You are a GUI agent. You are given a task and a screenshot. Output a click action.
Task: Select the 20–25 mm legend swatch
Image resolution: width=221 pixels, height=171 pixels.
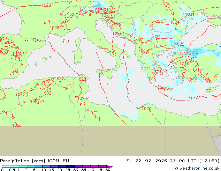coord(62,166)
